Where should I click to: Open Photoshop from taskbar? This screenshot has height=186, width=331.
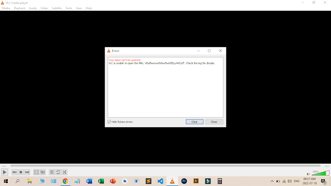pos(184,181)
